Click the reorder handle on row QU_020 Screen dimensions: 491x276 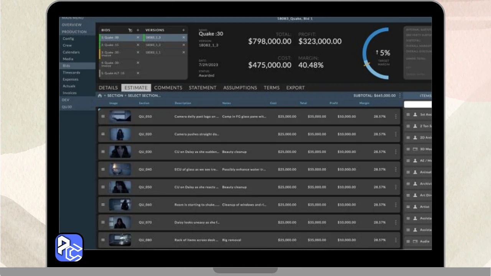coord(103,134)
